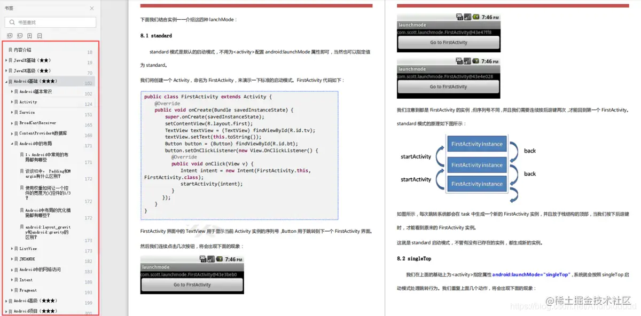Click the bookmark icon beside 内容介绍
641x316 pixels.
click(10, 50)
